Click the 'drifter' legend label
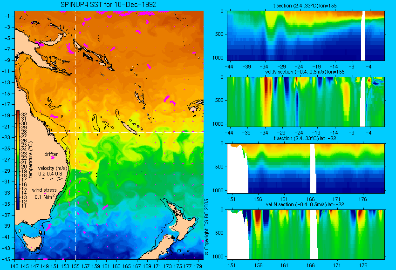Image resolution: width=396 pixels, height=270 pixels. tap(51, 154)
